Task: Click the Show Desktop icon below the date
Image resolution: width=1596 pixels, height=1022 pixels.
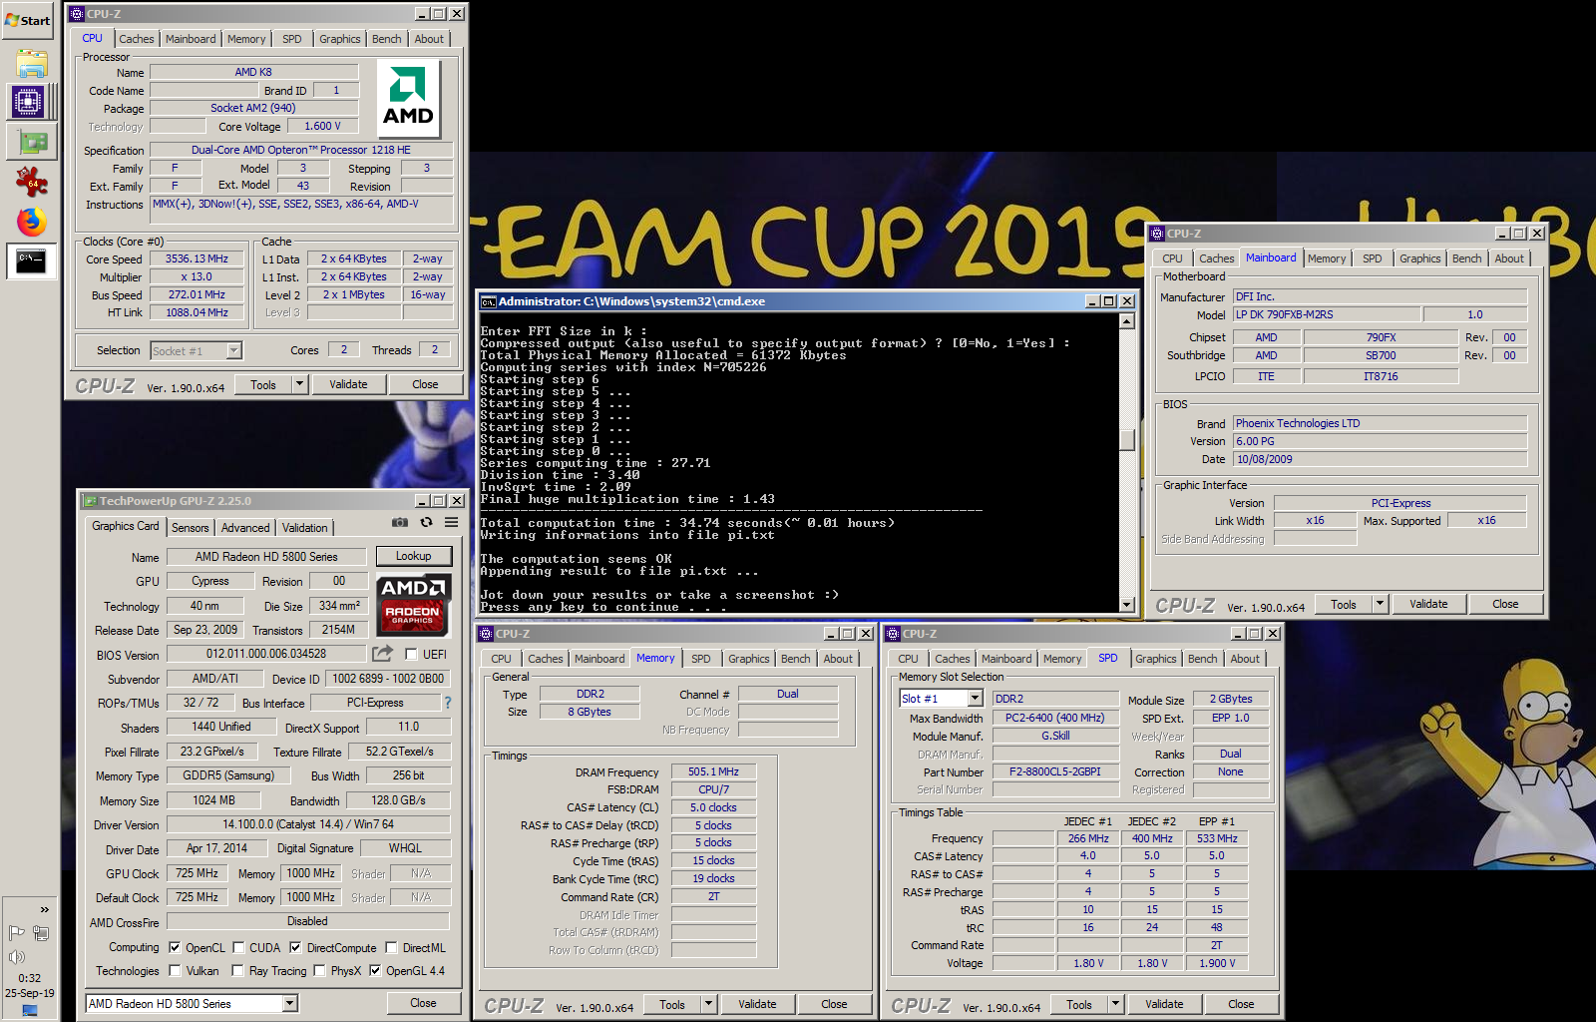Action: 29,1011
